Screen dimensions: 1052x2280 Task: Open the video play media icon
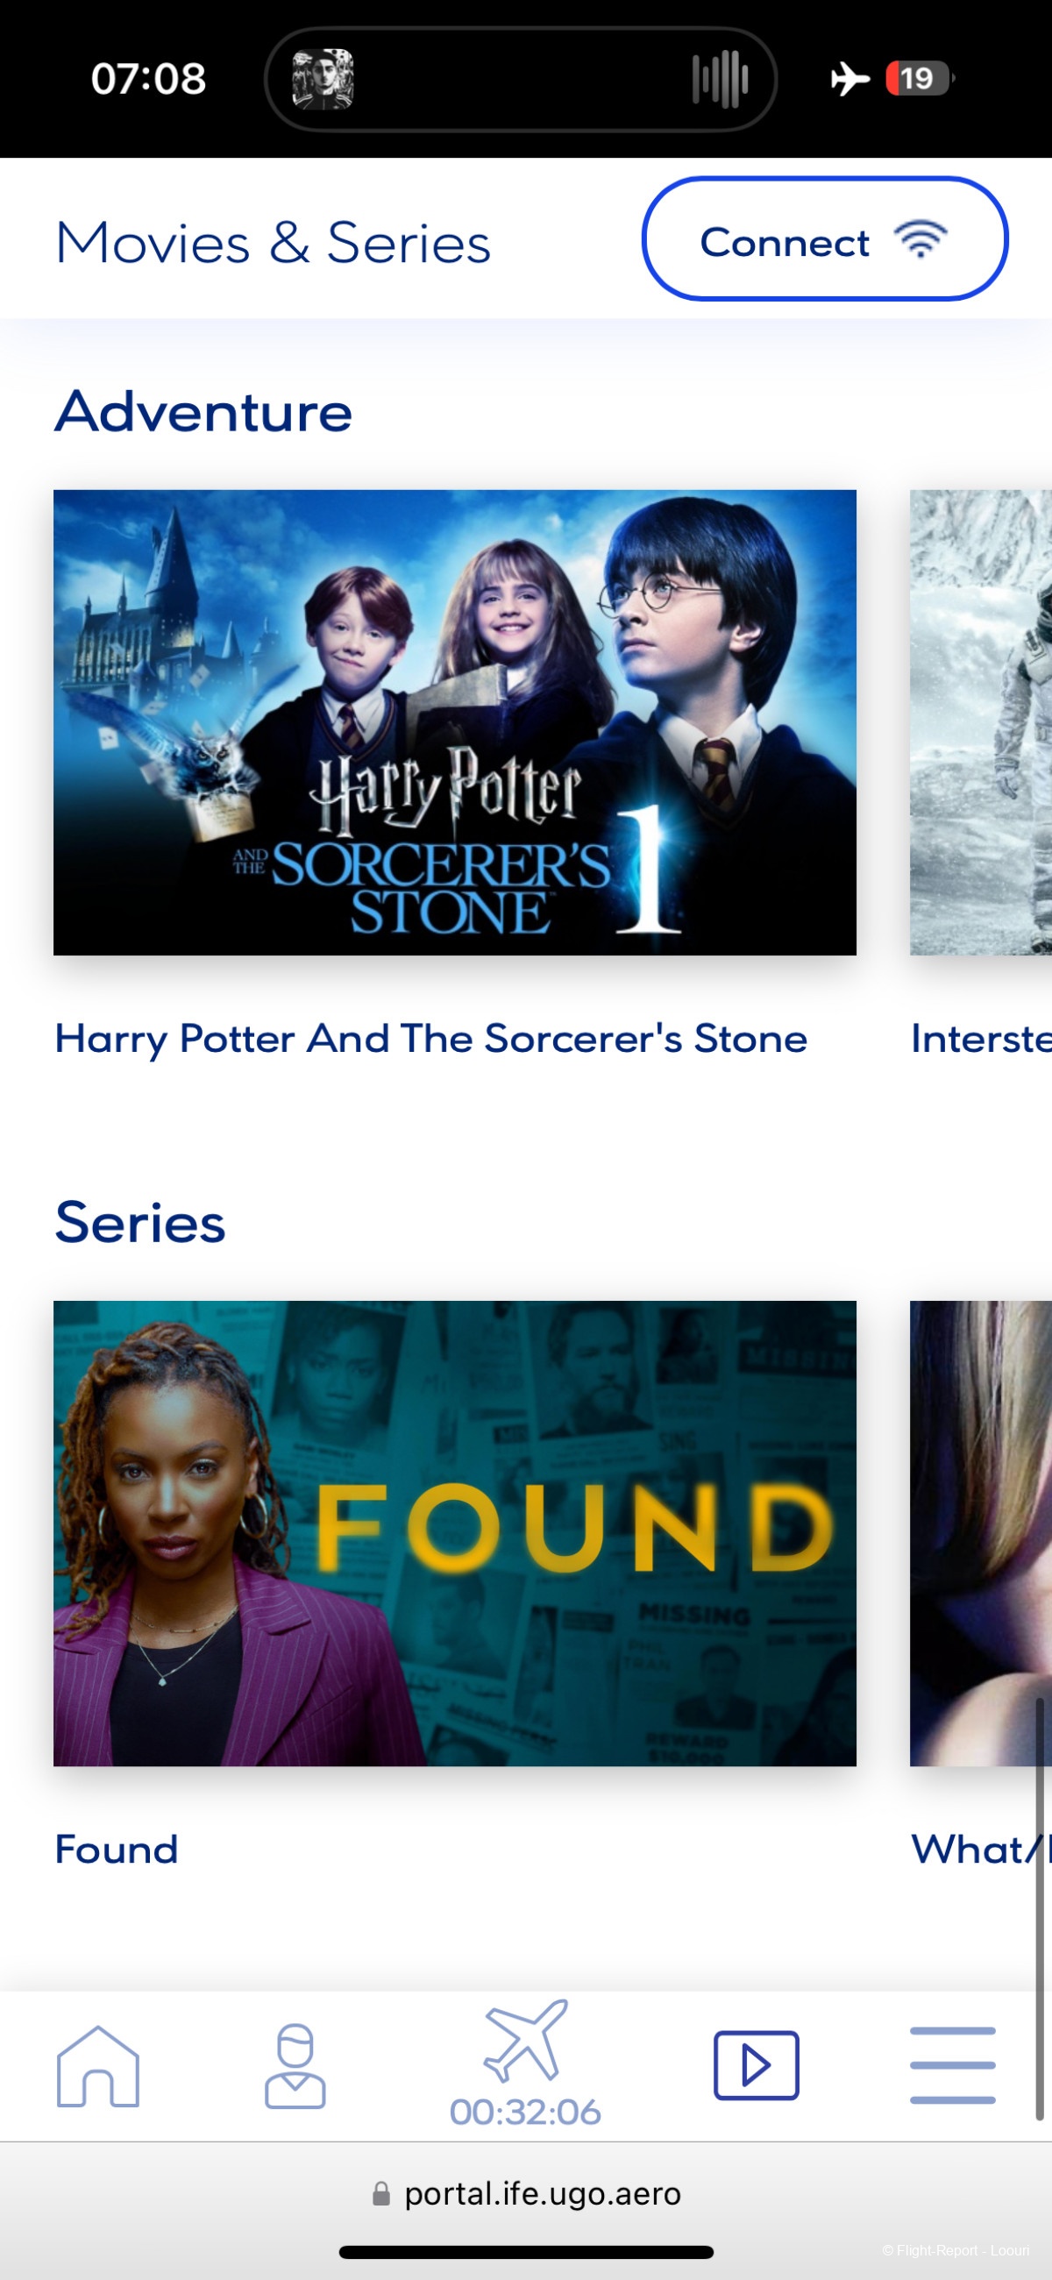coord(757,2065)
